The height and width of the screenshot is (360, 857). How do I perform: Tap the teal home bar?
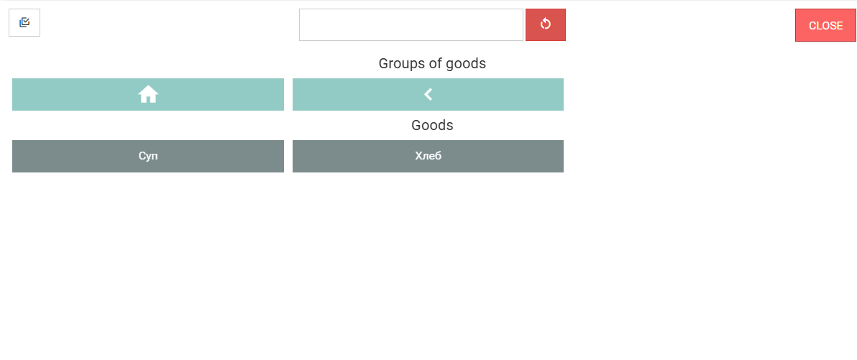[x=148, y=94]
